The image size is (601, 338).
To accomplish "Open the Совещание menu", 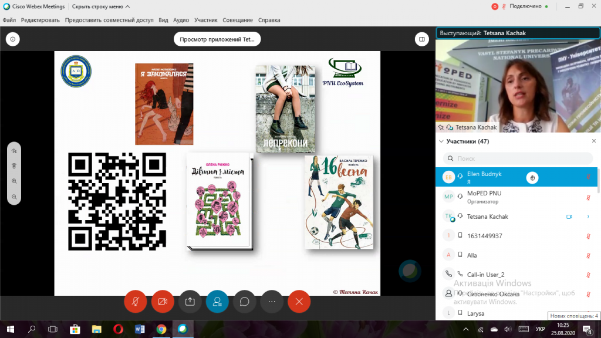I will (238, 20).
